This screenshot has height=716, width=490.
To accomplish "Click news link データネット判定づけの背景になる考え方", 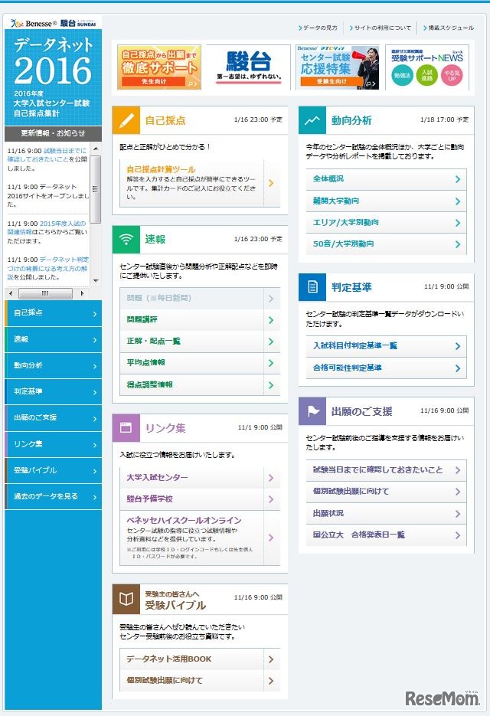I will (47, 268).
